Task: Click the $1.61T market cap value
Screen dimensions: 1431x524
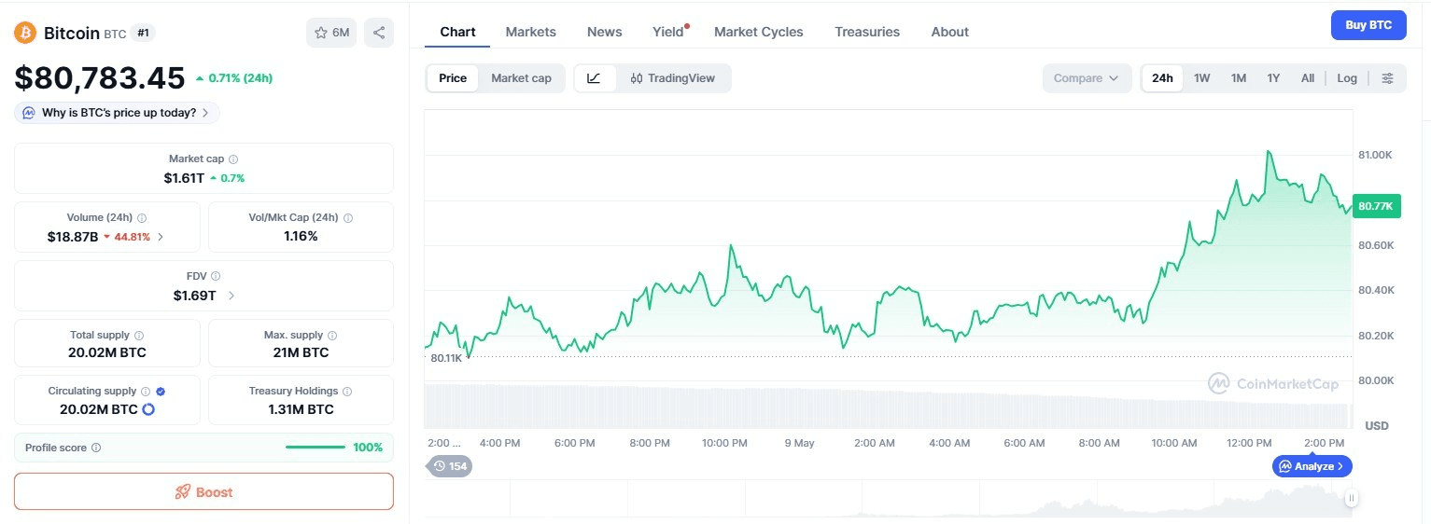Action: coord(184,177)
